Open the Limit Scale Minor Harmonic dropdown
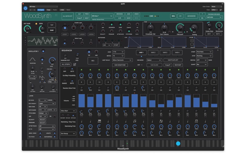Image resolution: width=246 pixels, height=154 pixels. 122,60
